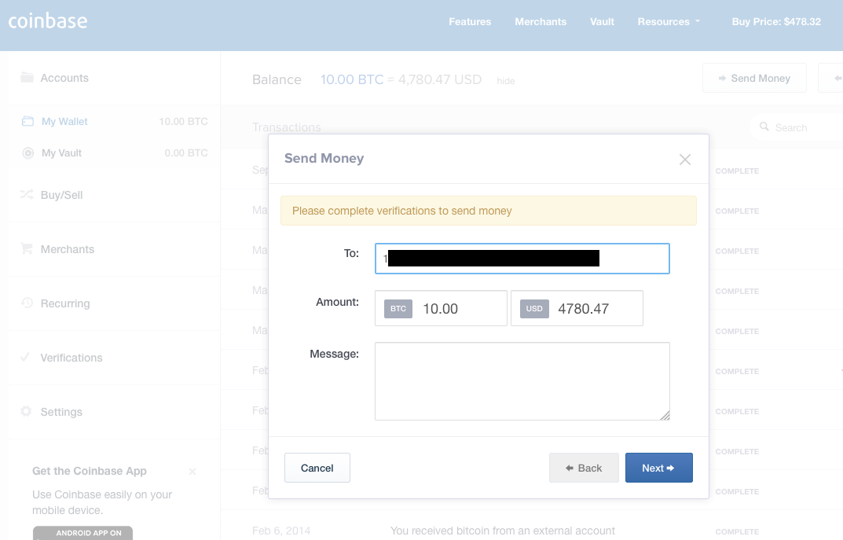This screenshot has width=843, height=540.
Task: Expand the Resources dropdown menu
Action: click(x=669, y=21)
